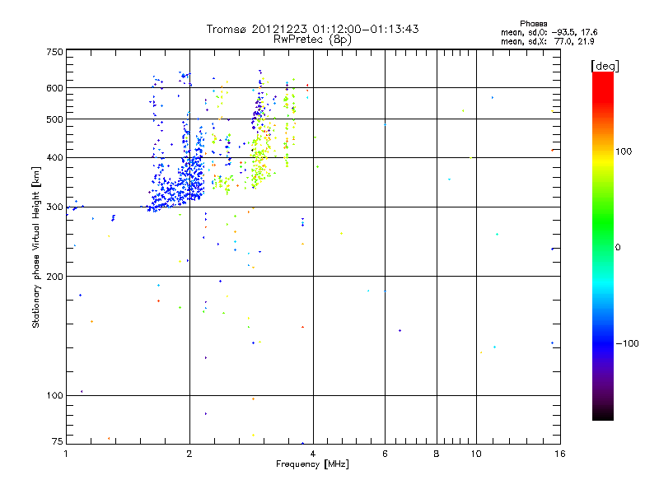
Task: Click the x-axis label 'Frequency [MHz]'
Action: 312,464
